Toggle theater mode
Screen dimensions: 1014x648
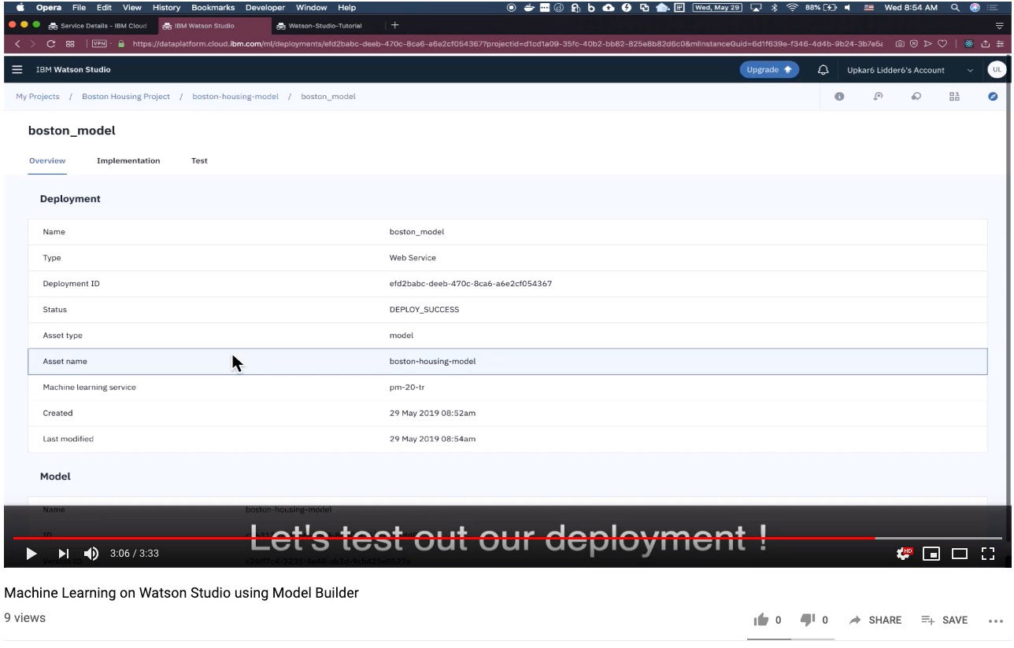coord(960,554)
